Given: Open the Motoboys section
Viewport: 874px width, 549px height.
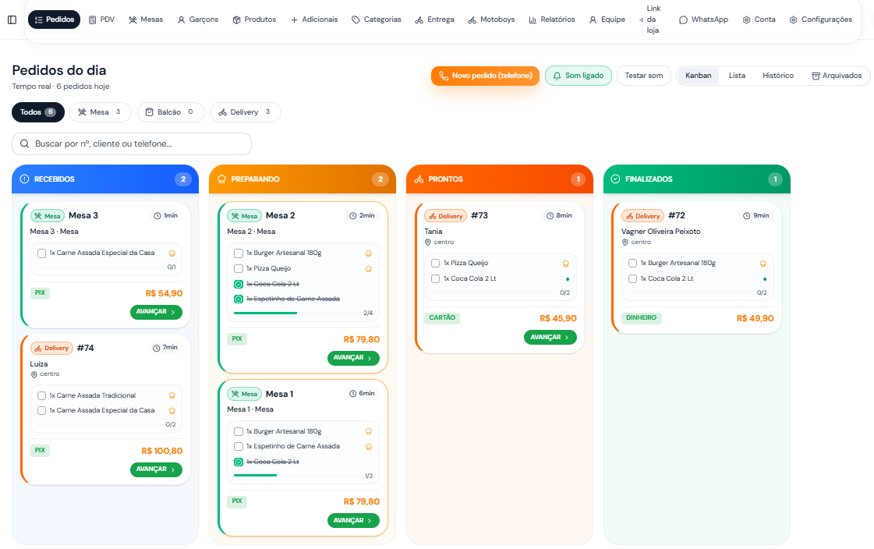Looking at the screenshot, I should coord(491,19).
